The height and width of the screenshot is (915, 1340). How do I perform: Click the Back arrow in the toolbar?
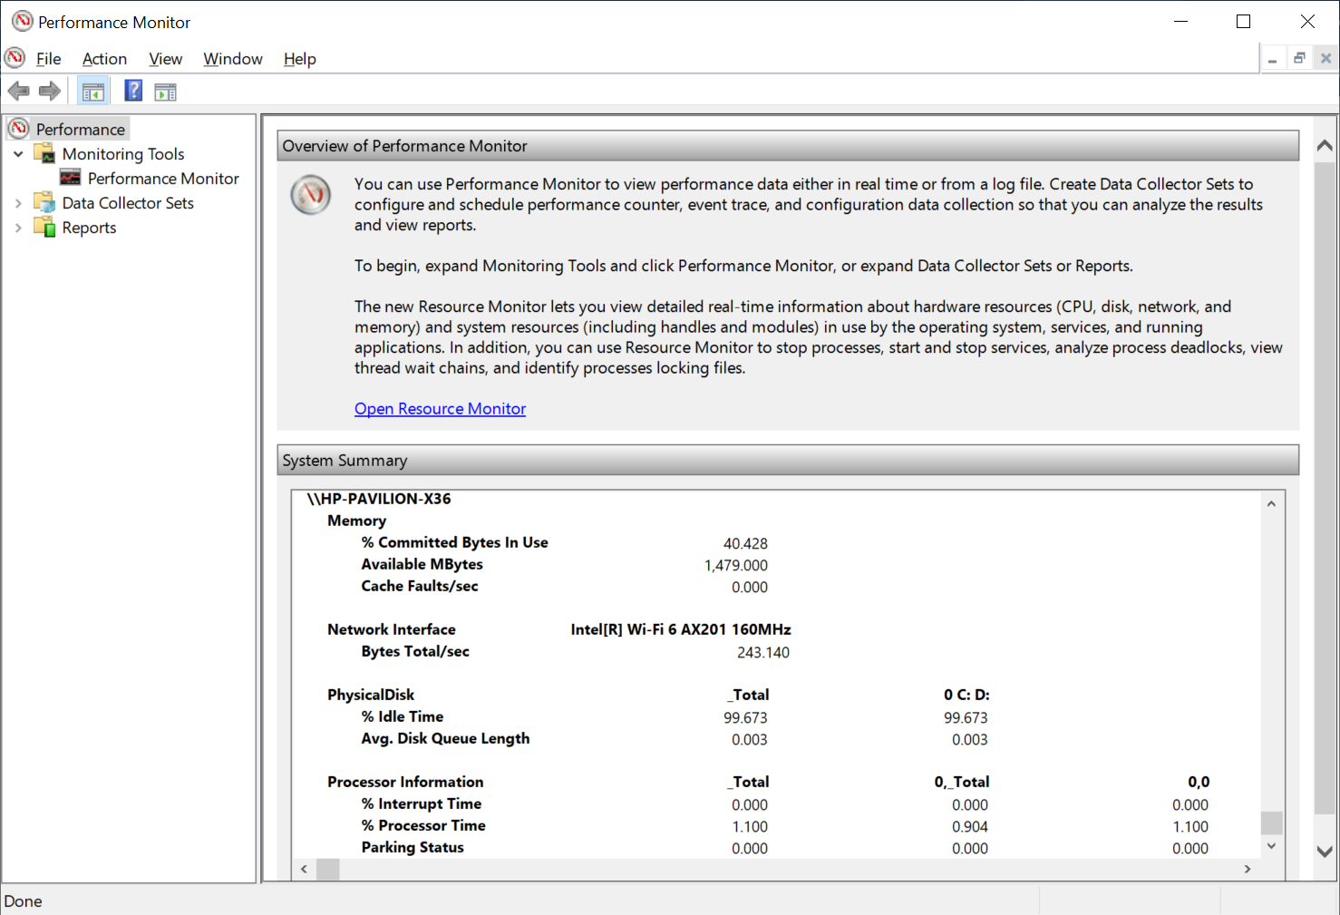coord(18,91)
